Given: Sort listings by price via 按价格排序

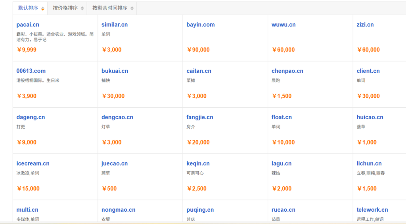Looking at the screenshot, I should (65, 8).
